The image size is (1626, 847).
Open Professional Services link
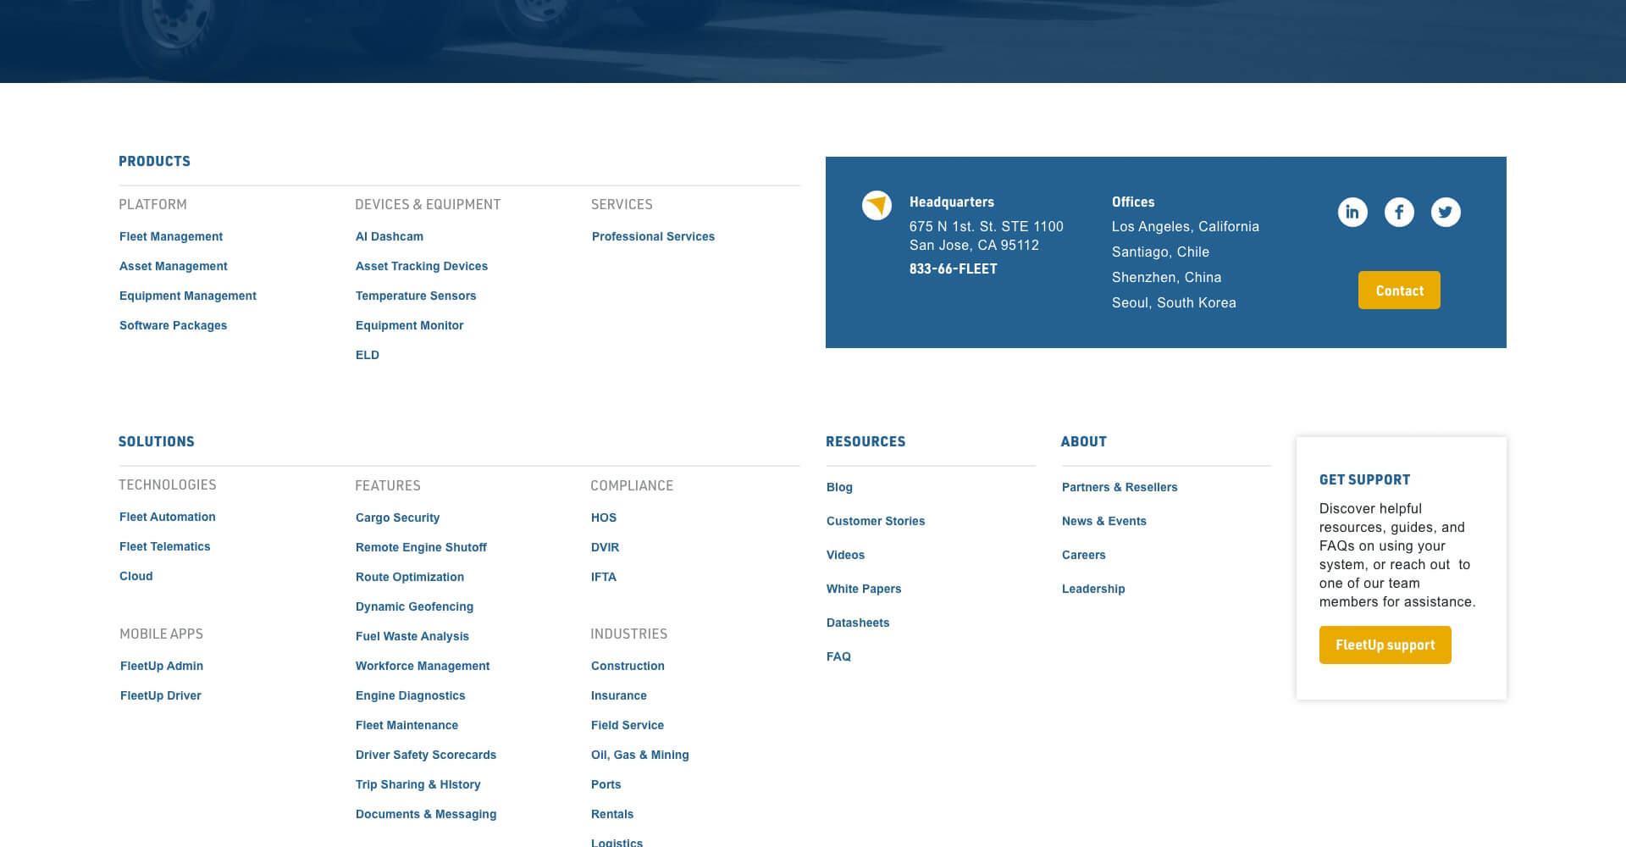pyautogui.click(x=653, y=236)
